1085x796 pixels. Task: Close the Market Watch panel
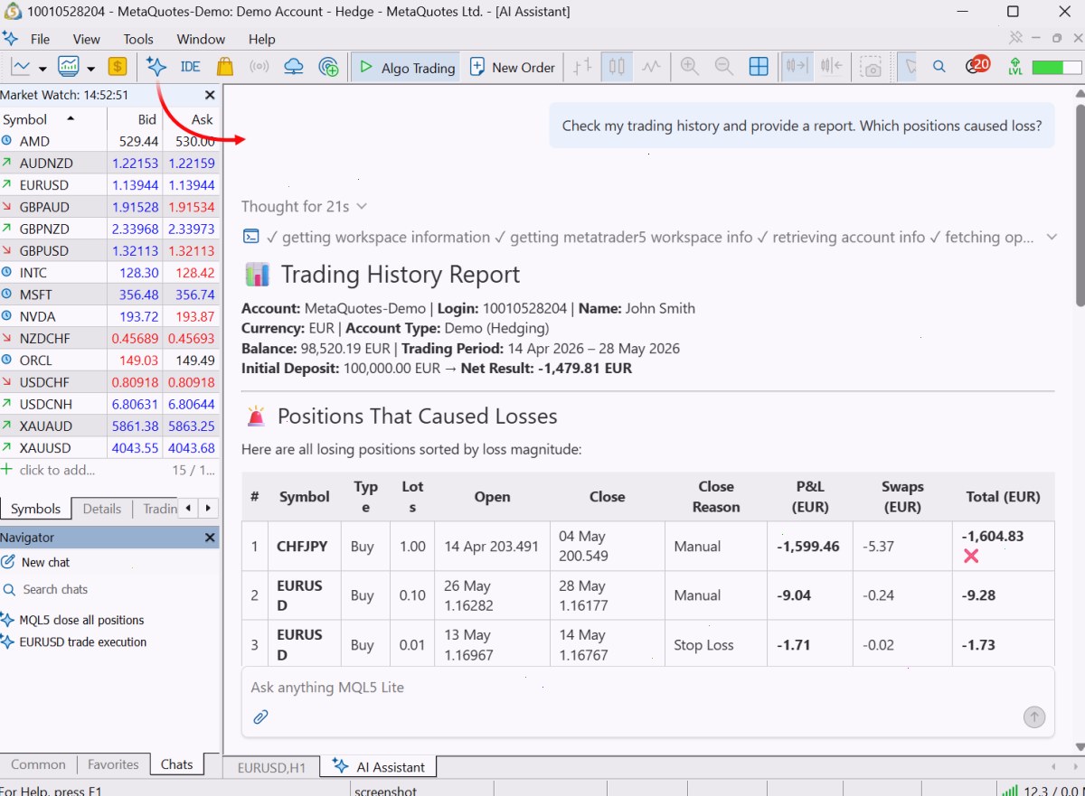(210, 95)
